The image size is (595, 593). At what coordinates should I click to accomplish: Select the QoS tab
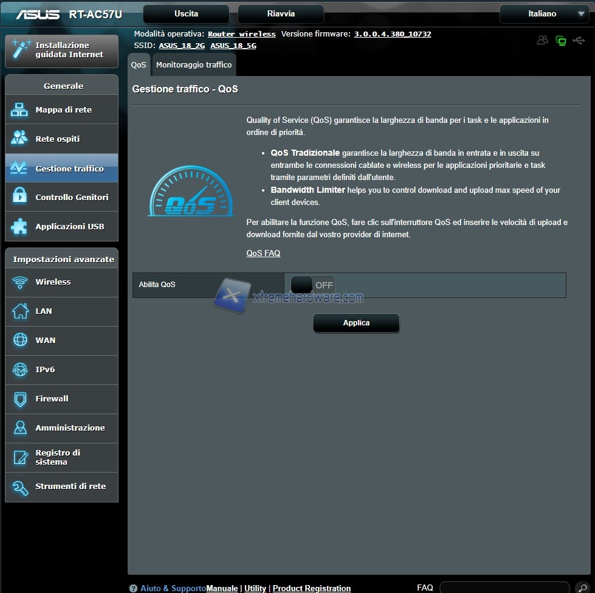[x=139, y=64]
